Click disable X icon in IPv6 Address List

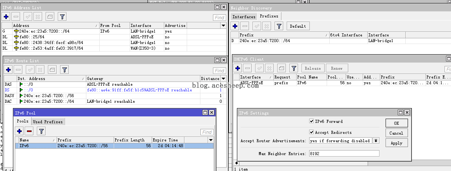[x=38, y=17]
